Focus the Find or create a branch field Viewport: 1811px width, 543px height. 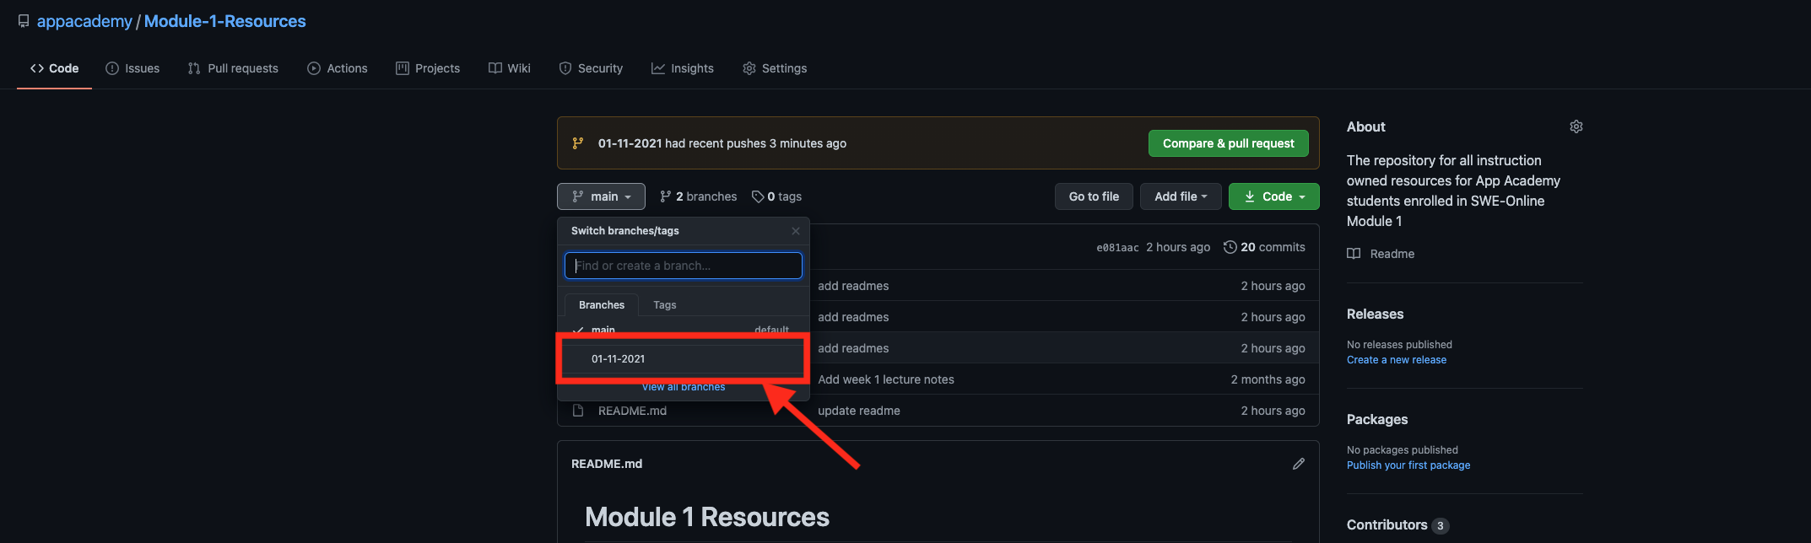click(x=684, y=266)
